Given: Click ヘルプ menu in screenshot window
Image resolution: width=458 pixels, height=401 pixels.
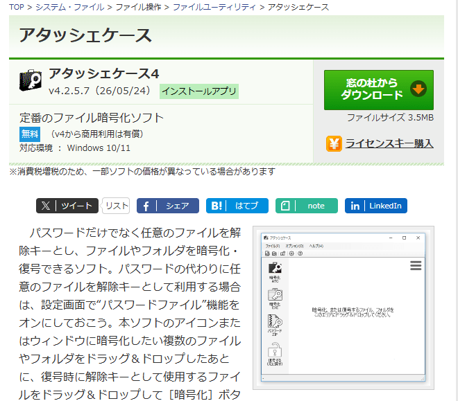Looking at the screenshot, I should click(316, 246).
